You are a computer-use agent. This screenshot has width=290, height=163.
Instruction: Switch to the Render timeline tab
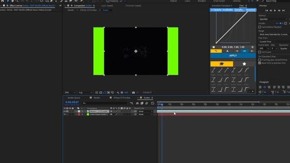pyautogui.click(x=97, y=98)
